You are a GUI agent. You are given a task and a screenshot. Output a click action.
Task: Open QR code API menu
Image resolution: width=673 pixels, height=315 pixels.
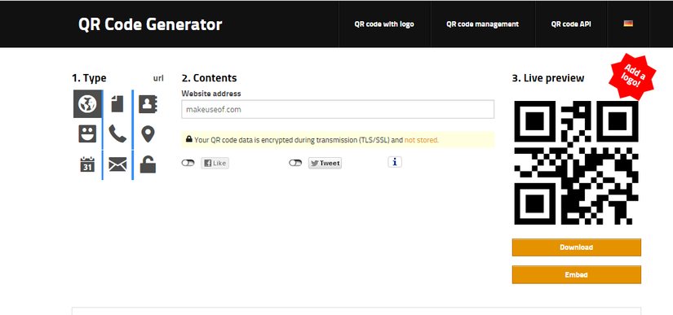pos(571,24)
